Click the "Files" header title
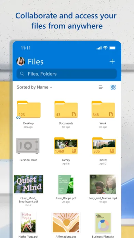The height and width of the screenshot is (238, 134). coord(36,62)
